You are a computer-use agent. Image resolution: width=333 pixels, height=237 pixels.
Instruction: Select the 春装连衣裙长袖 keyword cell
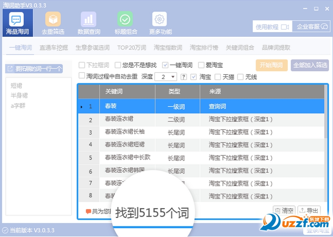[127, 132]
